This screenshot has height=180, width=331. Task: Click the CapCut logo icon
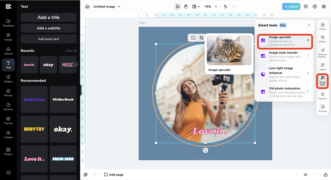click(8, 7)
